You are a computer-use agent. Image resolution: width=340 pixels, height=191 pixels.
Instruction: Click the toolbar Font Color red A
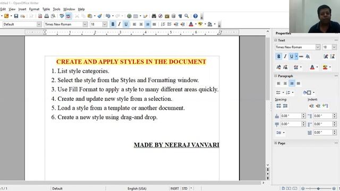(191, 24)
